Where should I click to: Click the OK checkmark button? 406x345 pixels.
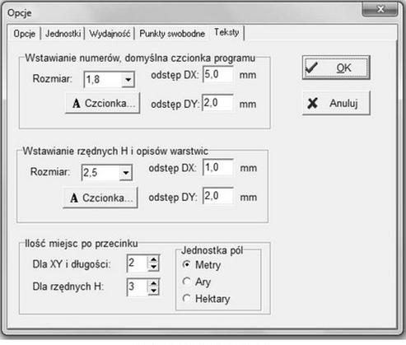(x=336, y=68)
